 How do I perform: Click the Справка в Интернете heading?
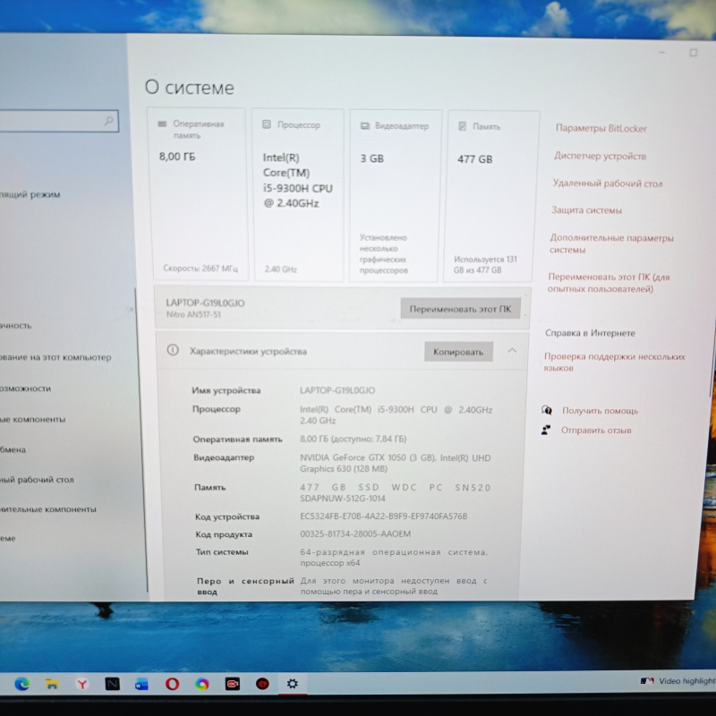coord(590,333)
